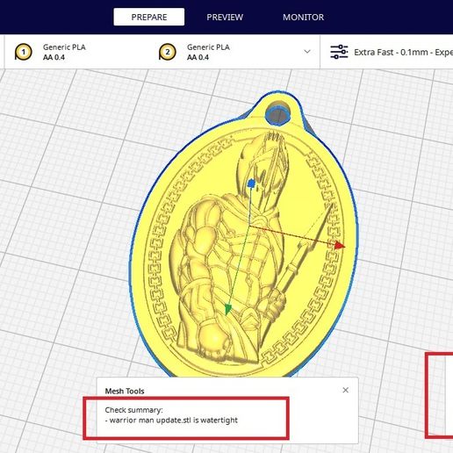
Task: Close the Mesh Tools notification
Action: [345, 390]
